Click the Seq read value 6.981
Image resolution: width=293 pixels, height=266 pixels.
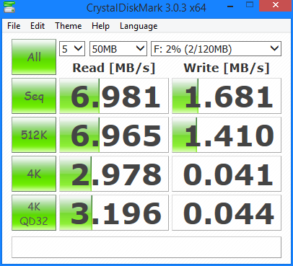coord(114,96)
